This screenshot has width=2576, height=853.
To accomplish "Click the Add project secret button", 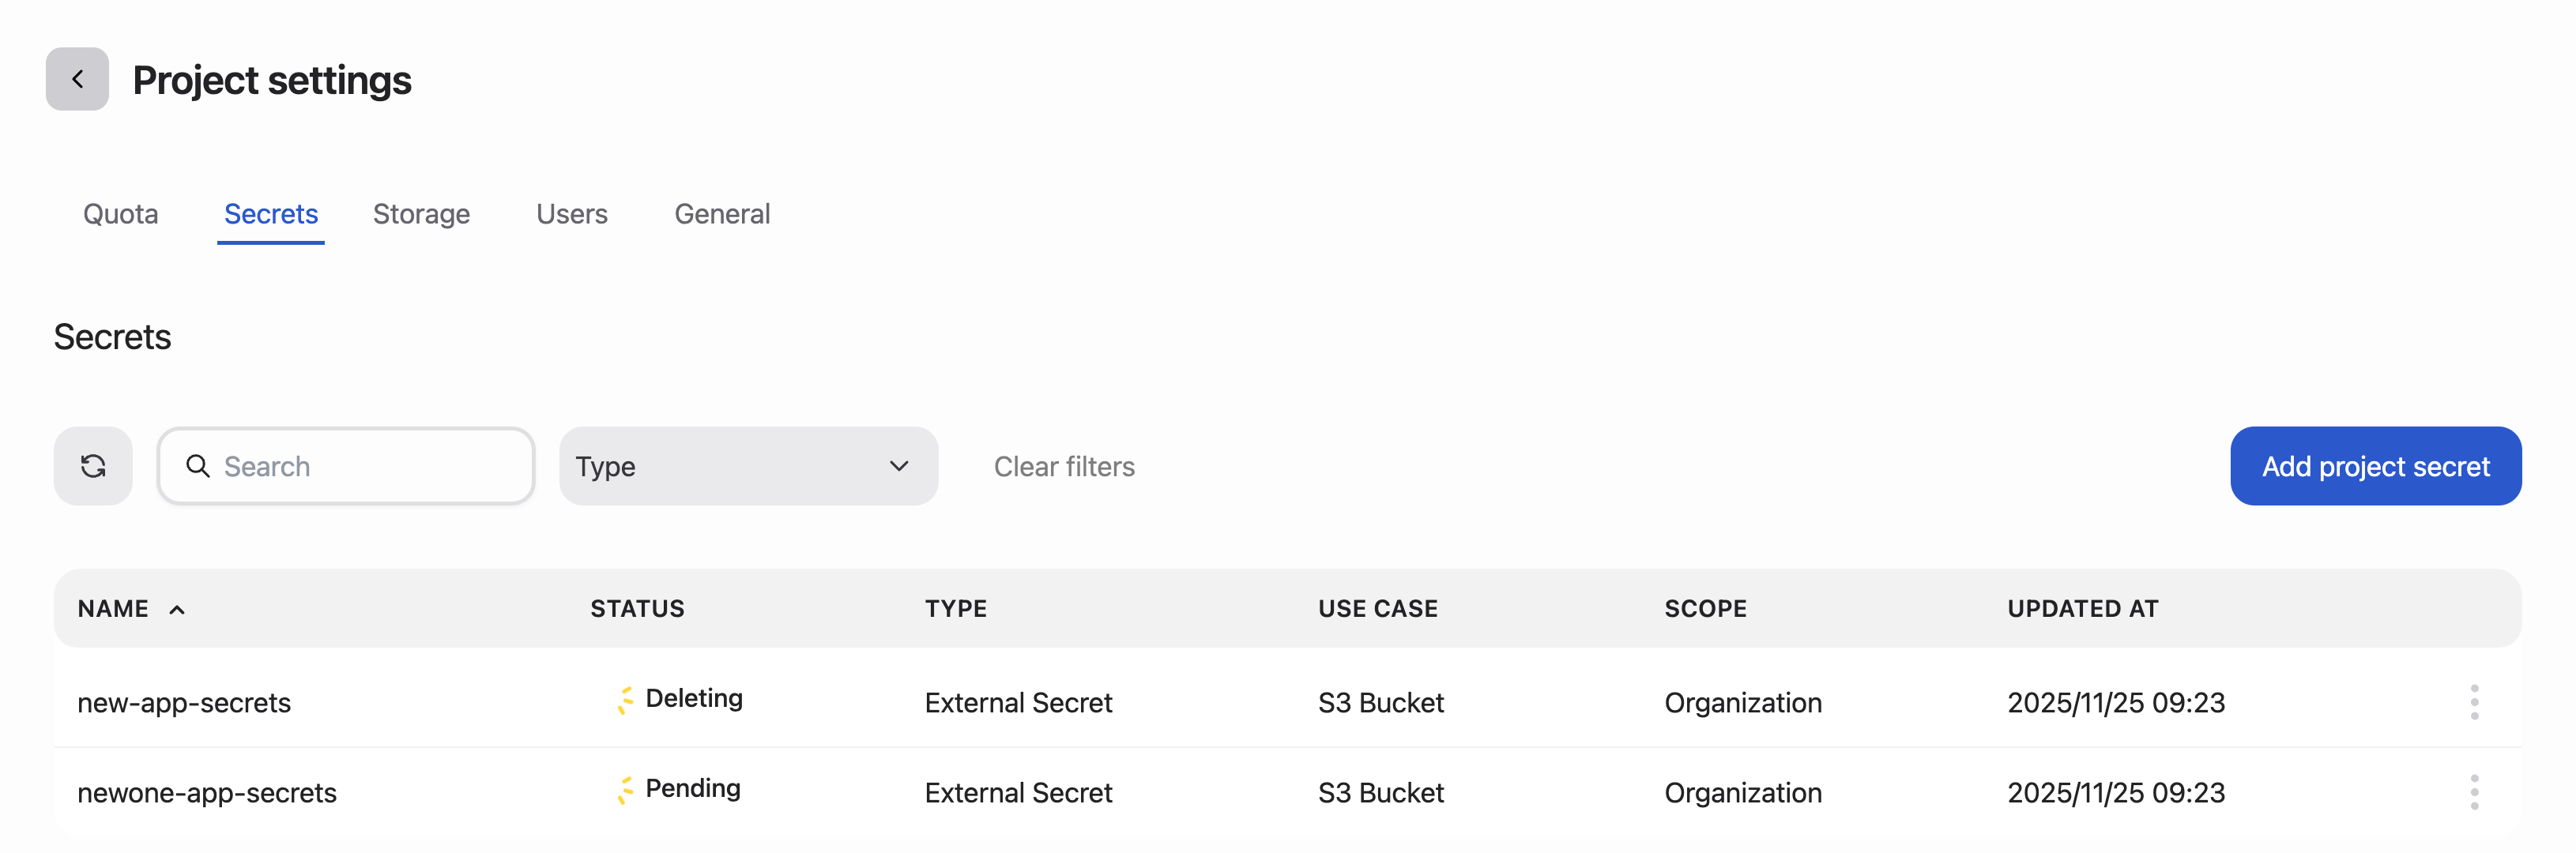I will [2375, 466].
